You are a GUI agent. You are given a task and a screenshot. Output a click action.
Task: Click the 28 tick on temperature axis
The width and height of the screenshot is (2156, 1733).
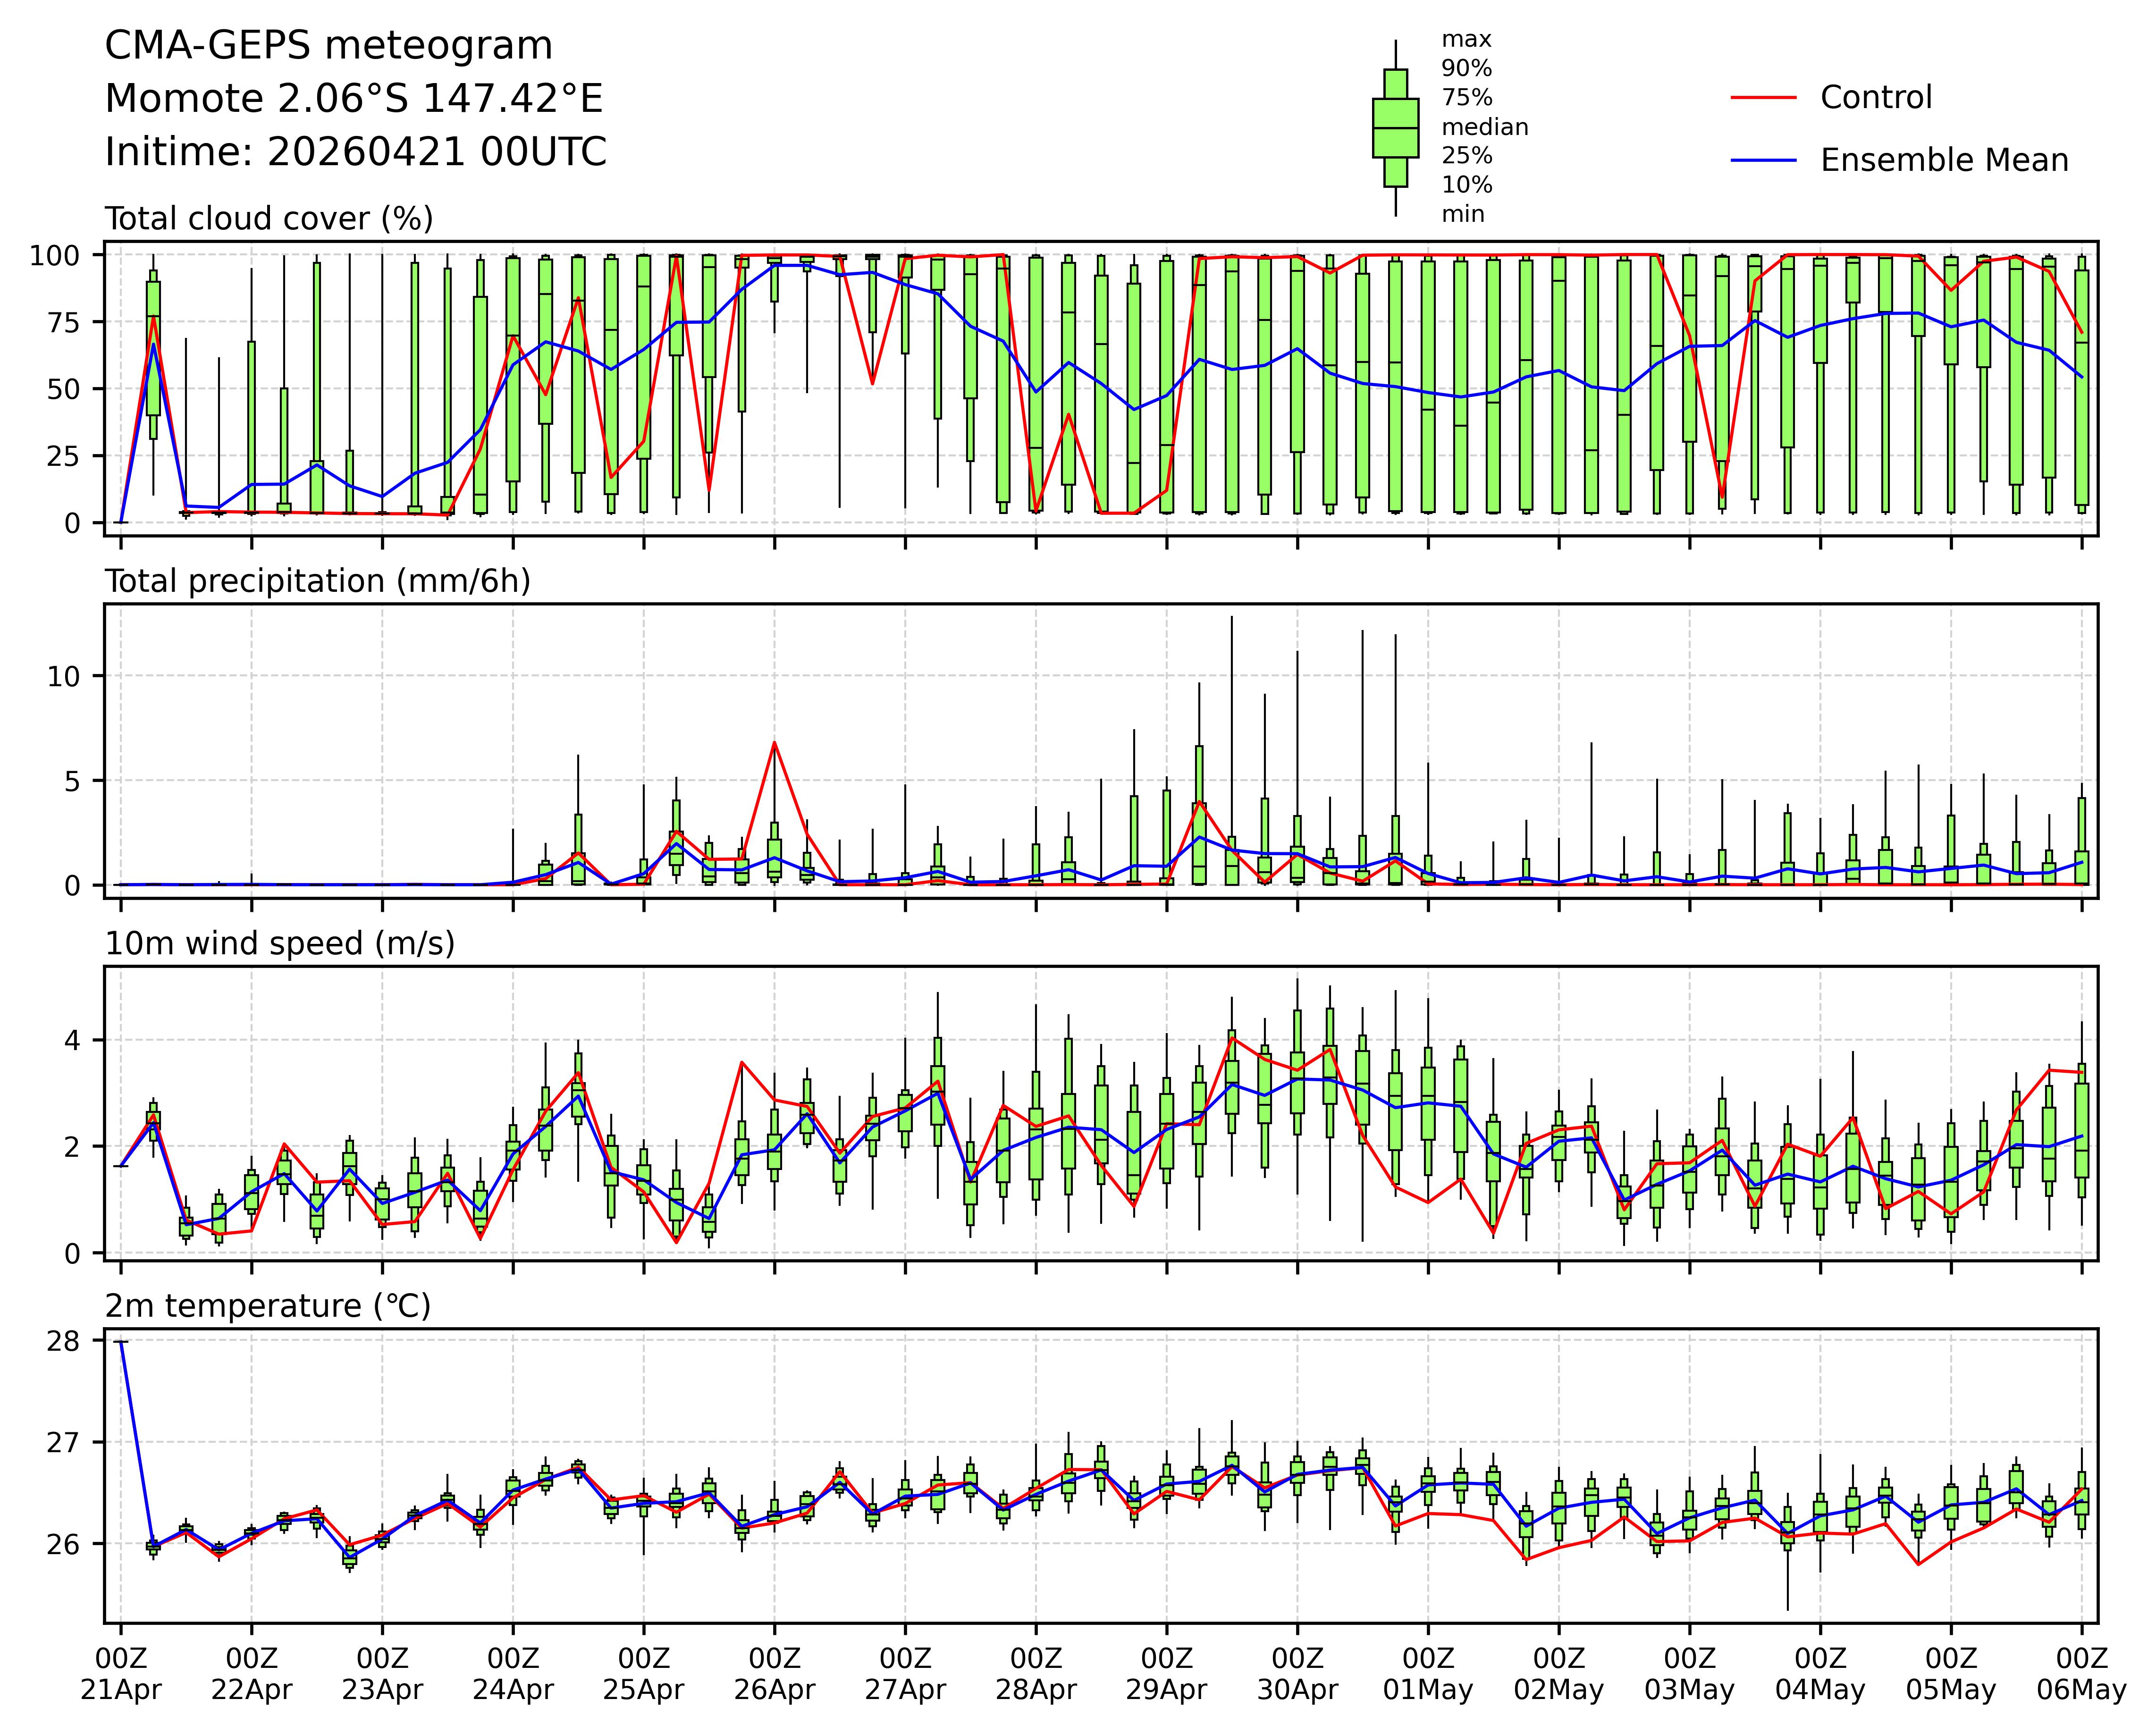tap(62, 1341)
